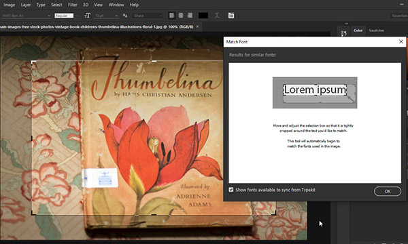Click the top middle handle of selection box
The width and height of the screenshot is (408, 244).
coord(154,61)
